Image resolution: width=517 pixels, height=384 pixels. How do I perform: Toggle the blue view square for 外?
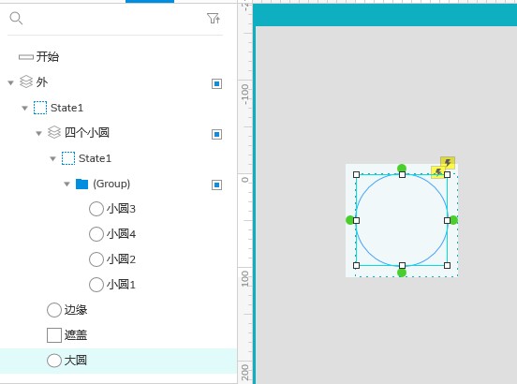pyautogui.click(x=216, y=83)
